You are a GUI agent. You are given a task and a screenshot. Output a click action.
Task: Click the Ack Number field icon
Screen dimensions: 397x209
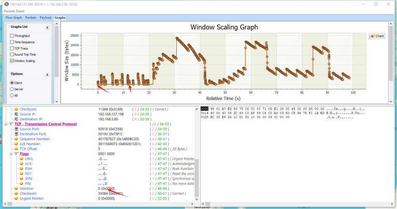click(x=16, y=144)
